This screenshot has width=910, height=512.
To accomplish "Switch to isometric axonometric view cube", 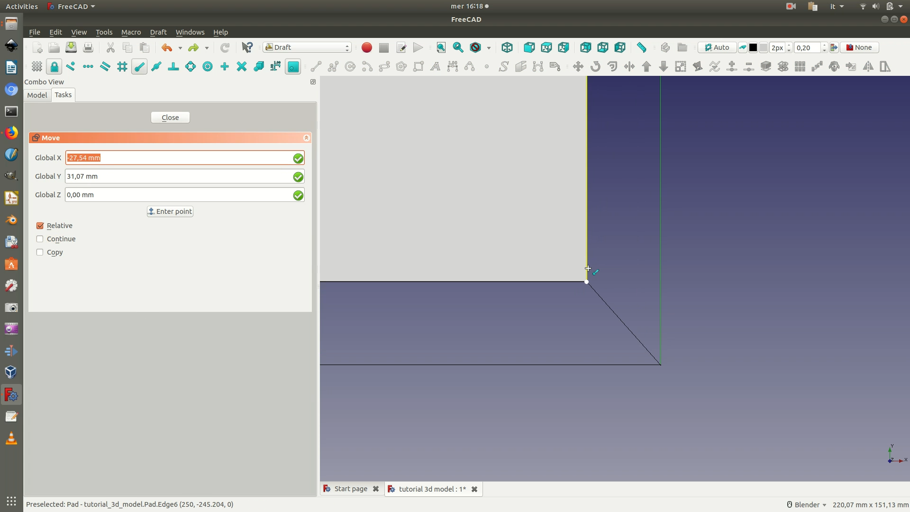I will pos(507,47).
